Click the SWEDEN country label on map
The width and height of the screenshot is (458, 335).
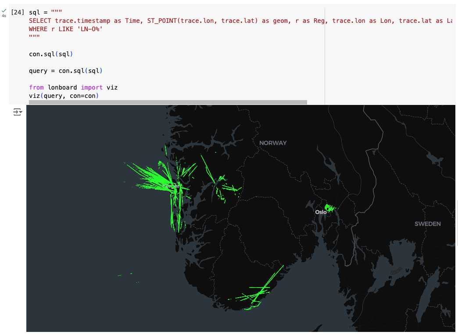click(427, 224)
